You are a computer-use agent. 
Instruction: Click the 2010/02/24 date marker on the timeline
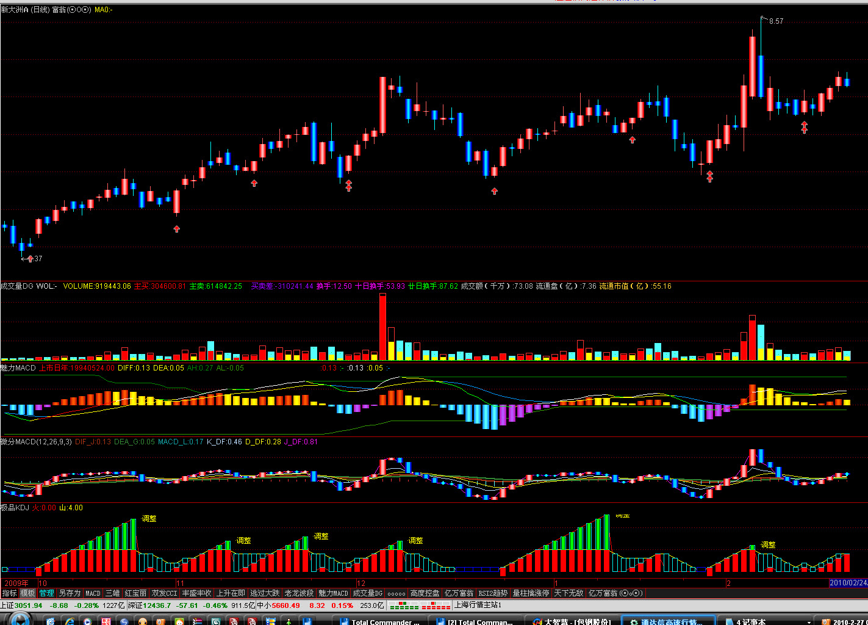point(848,583)
